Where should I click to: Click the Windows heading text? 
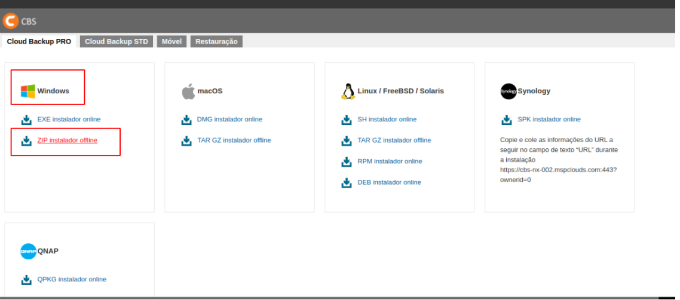coord(53,91)
